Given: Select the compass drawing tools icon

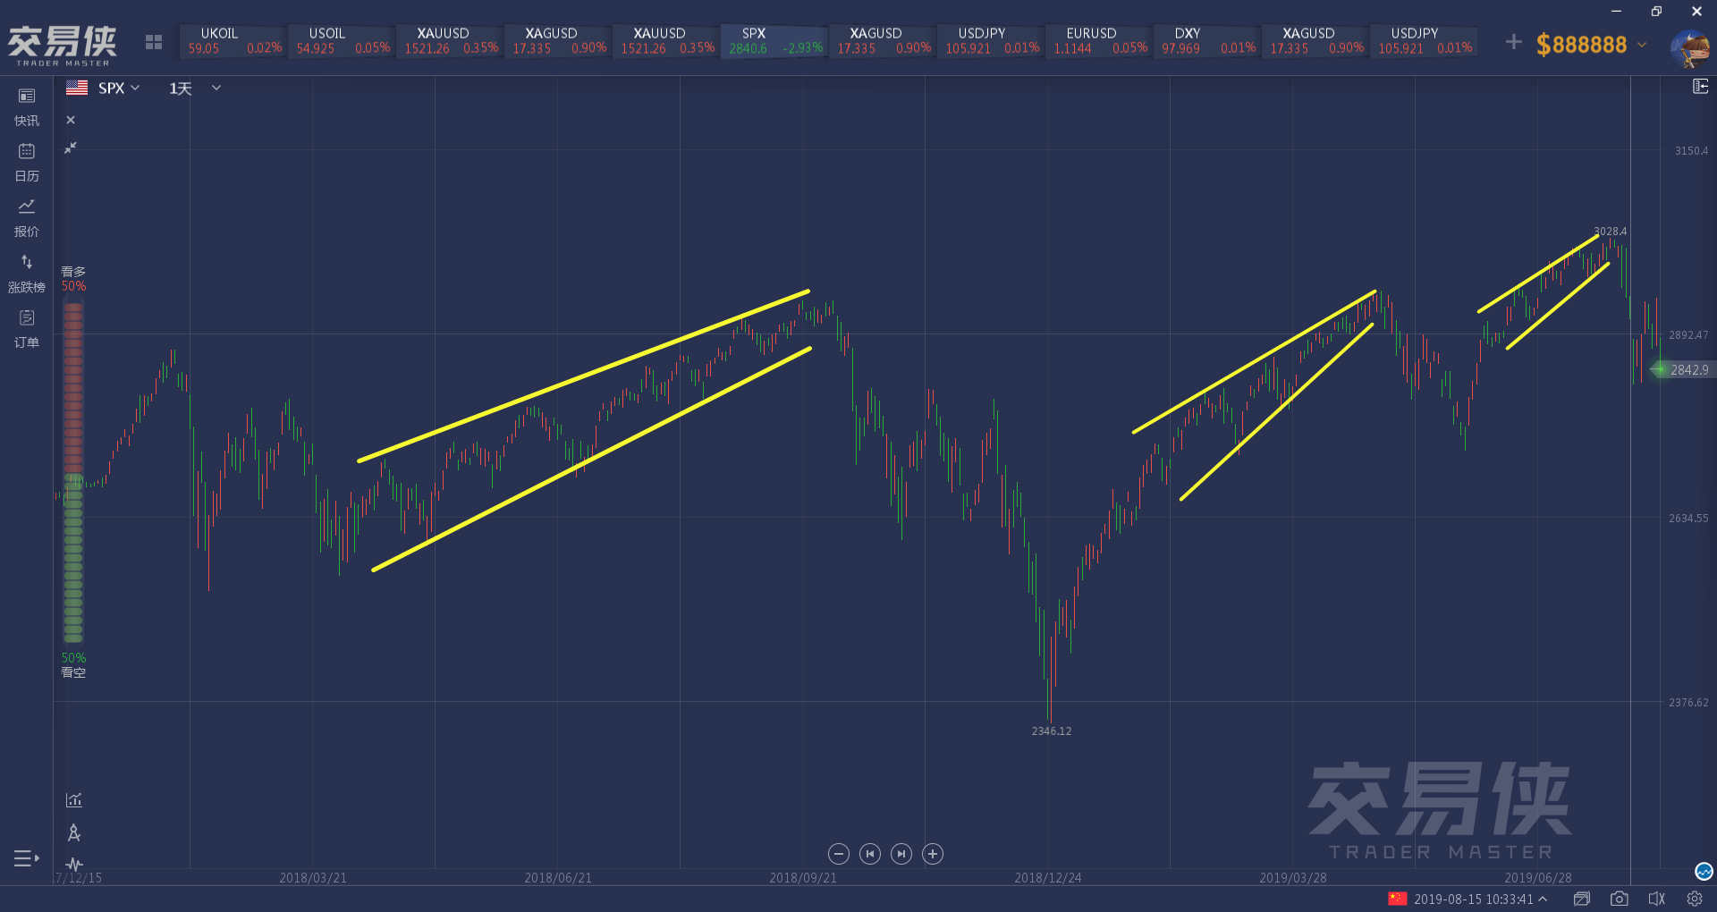Looking at the screenshot, I should click(x=74, y=833).
